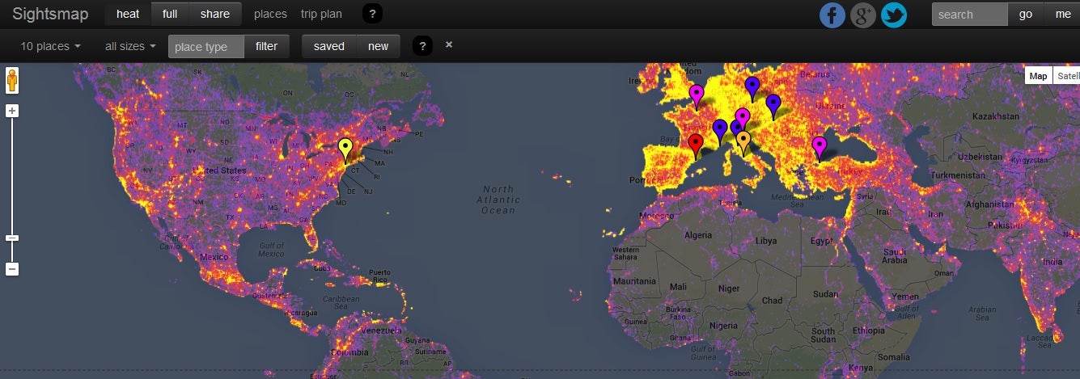
Task: Click the orange map pin over Italy
Action: click(743, 141)
